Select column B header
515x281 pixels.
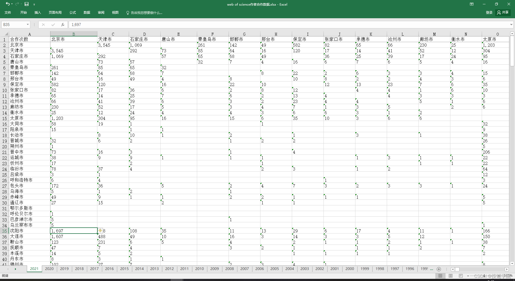coord(74,34)
